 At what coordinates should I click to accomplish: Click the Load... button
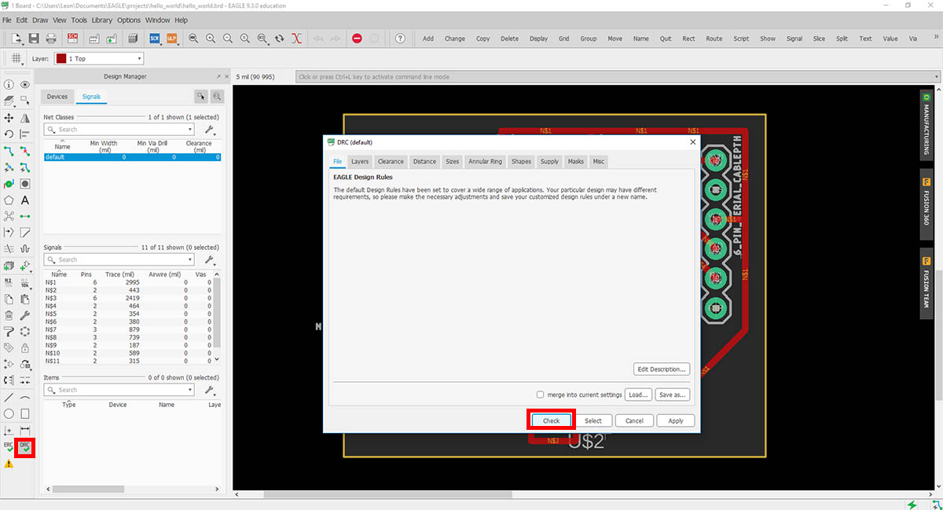coord(638,394)
